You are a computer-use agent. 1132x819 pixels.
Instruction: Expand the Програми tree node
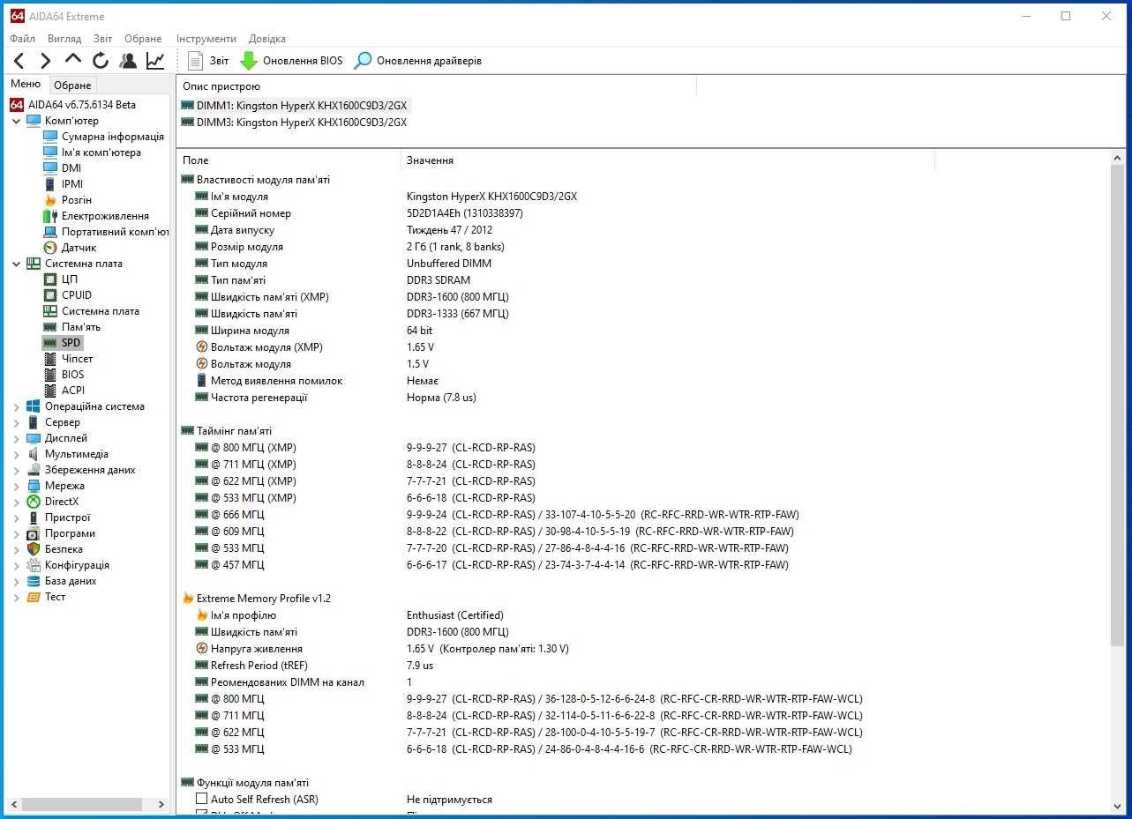17,533
